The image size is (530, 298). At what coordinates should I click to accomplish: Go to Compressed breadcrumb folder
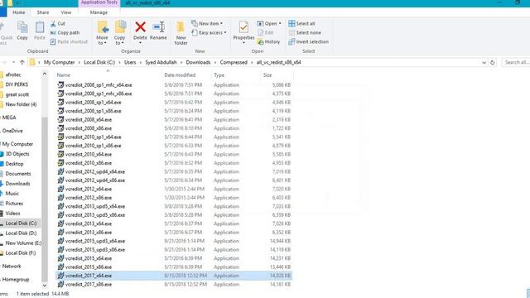coord(234,63)
